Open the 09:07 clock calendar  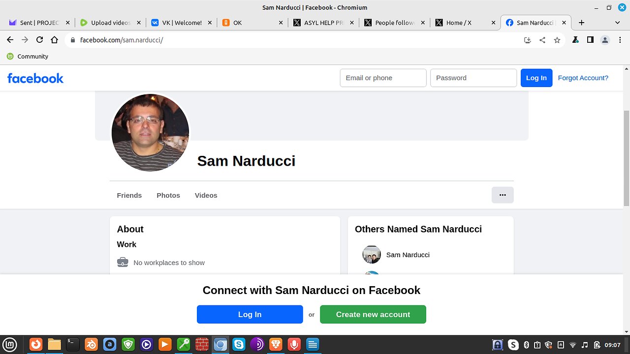(612, 345)
